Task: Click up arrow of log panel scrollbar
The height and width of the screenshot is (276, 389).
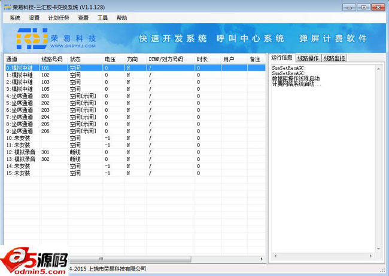Action: coord(378,69)
